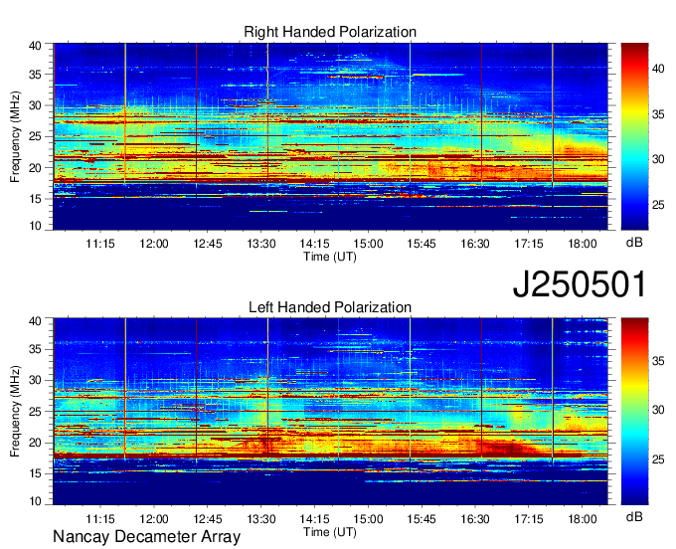Click the Right Handed Polarization spectrogram image
Screen dimensions: 676x549
pyautogui.click(x=330, y=136)
